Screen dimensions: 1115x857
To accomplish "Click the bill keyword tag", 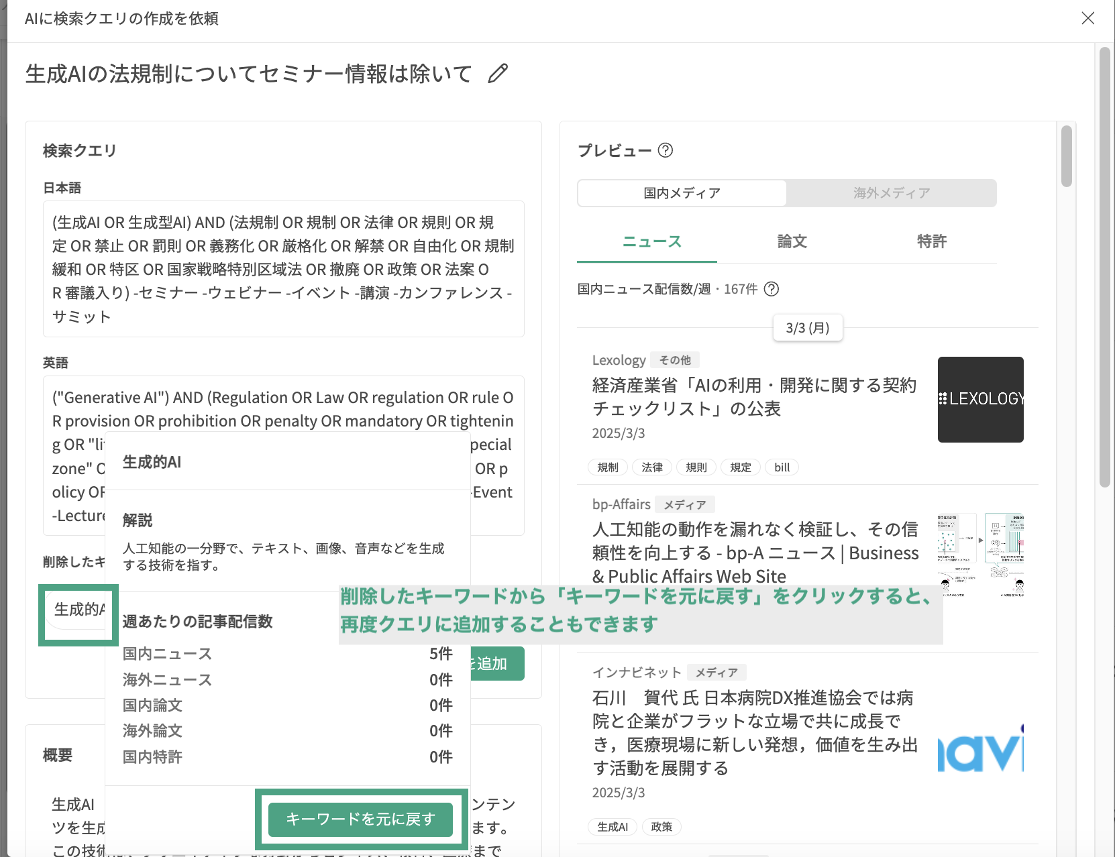I will (782, 467).
